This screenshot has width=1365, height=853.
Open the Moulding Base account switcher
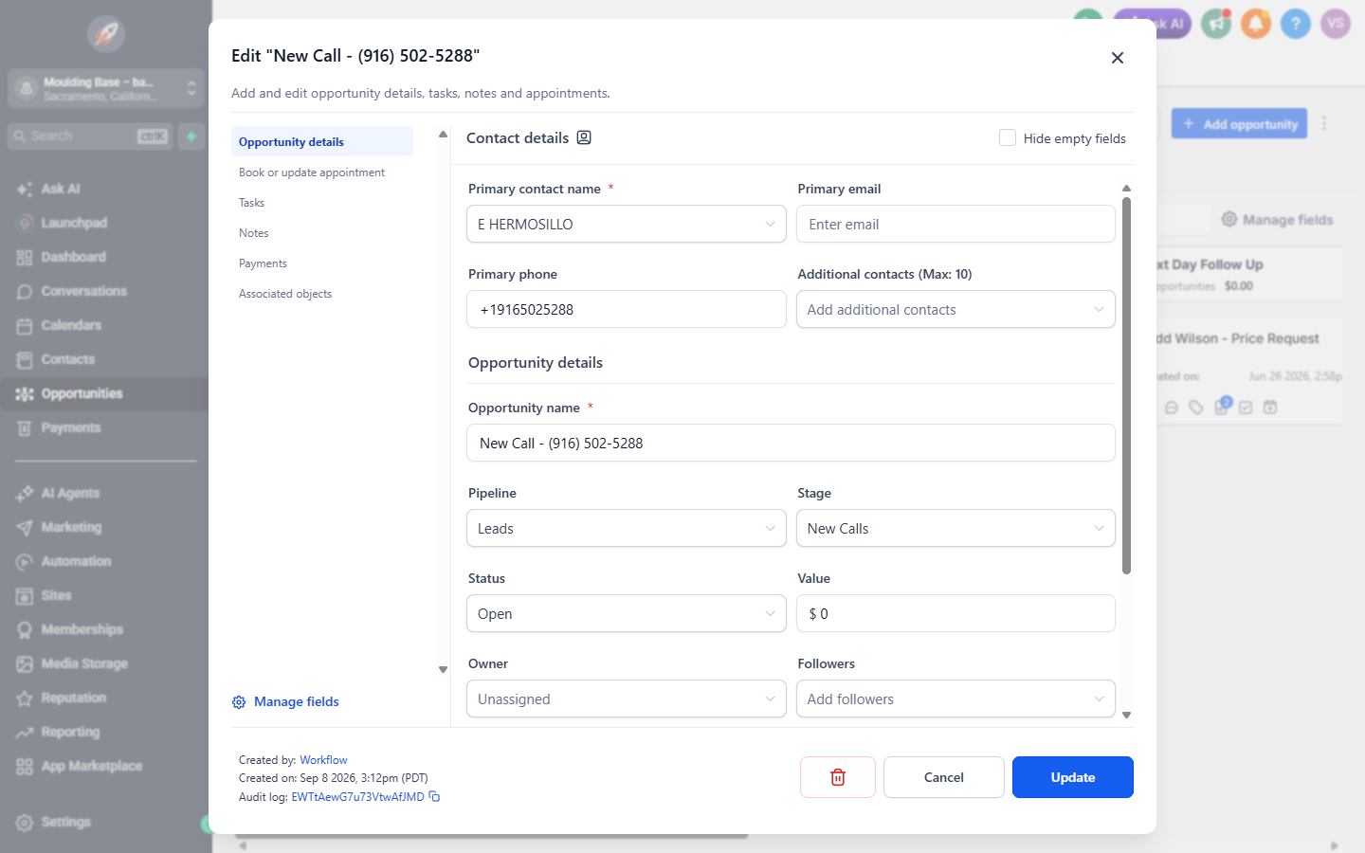pos(106,88)
